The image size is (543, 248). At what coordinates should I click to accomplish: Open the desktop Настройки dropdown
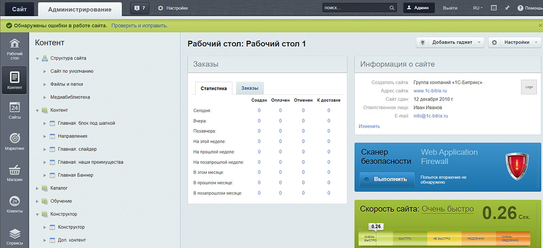[x=514, y=42]
